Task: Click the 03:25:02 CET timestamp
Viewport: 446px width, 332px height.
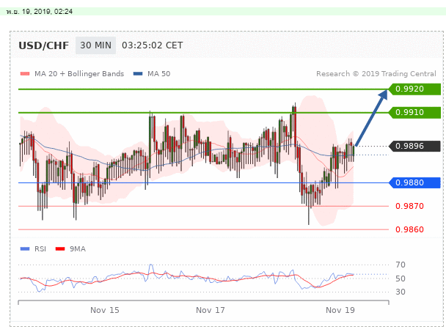Action: tap(152, 45)
